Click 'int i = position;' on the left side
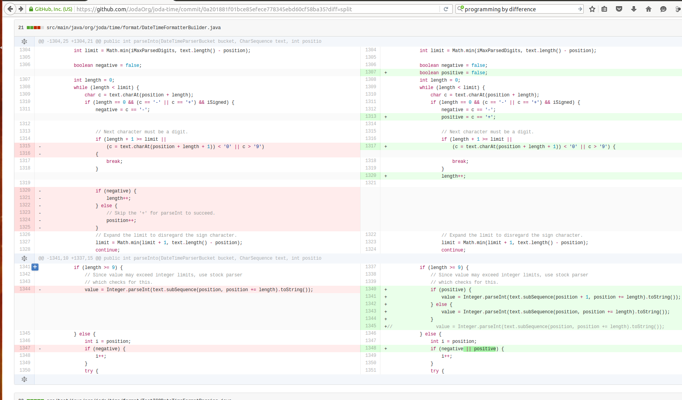Screen dimensions: 682x400 point(108,341)
